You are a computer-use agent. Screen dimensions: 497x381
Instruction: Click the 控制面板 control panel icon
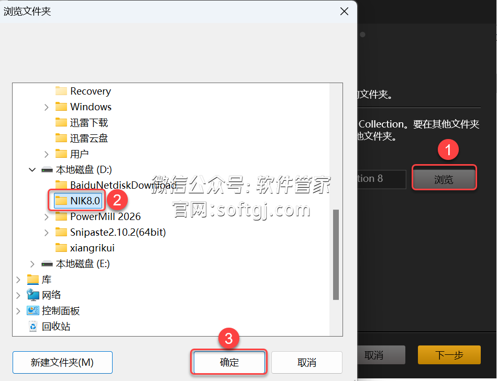32,311
